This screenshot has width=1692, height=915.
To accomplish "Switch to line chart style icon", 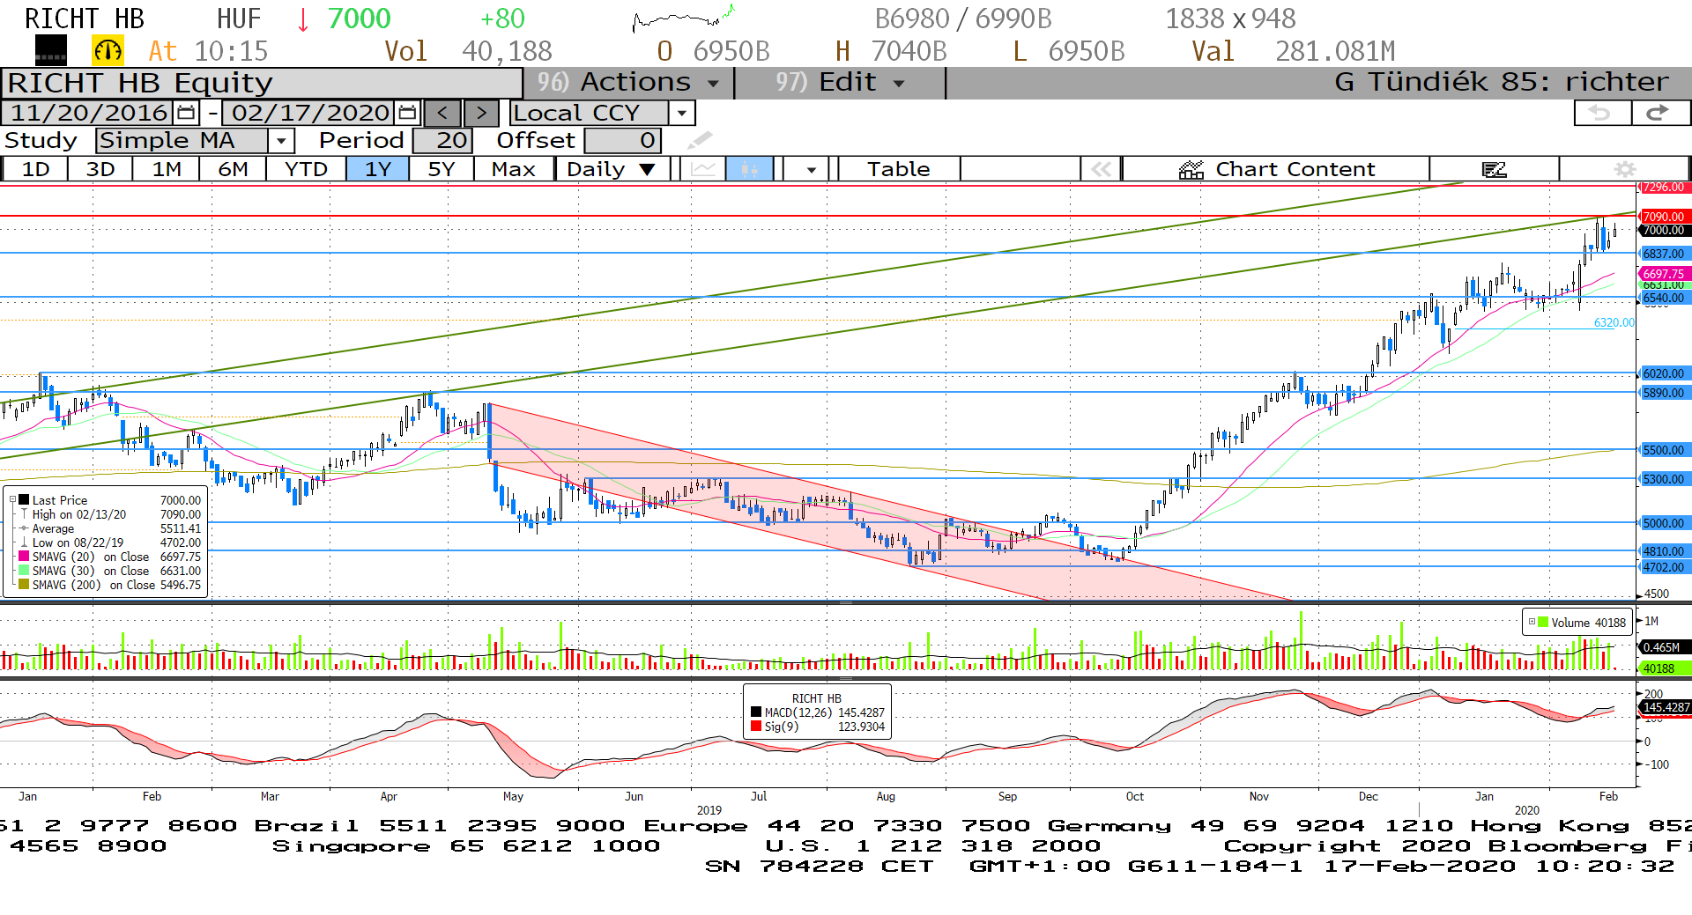I will pos(703,169).
